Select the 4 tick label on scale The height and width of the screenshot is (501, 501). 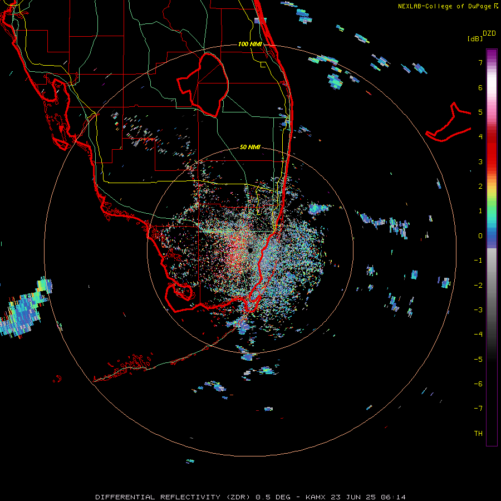[x=480, y=137]
